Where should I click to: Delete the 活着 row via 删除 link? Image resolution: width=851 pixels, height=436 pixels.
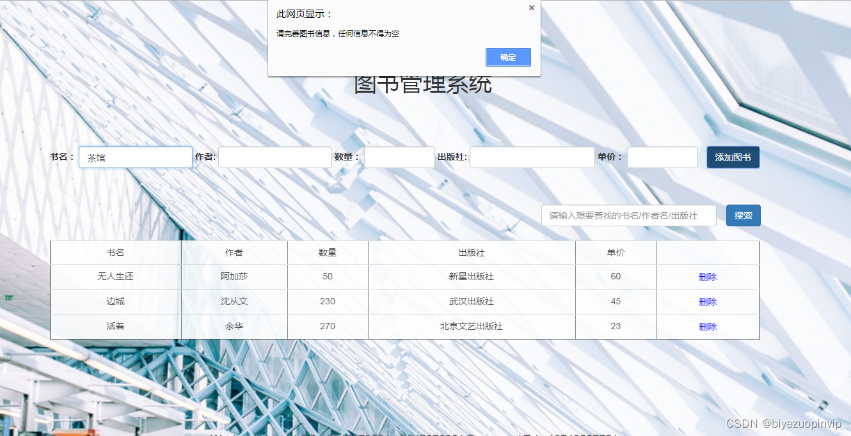(708, 327)
